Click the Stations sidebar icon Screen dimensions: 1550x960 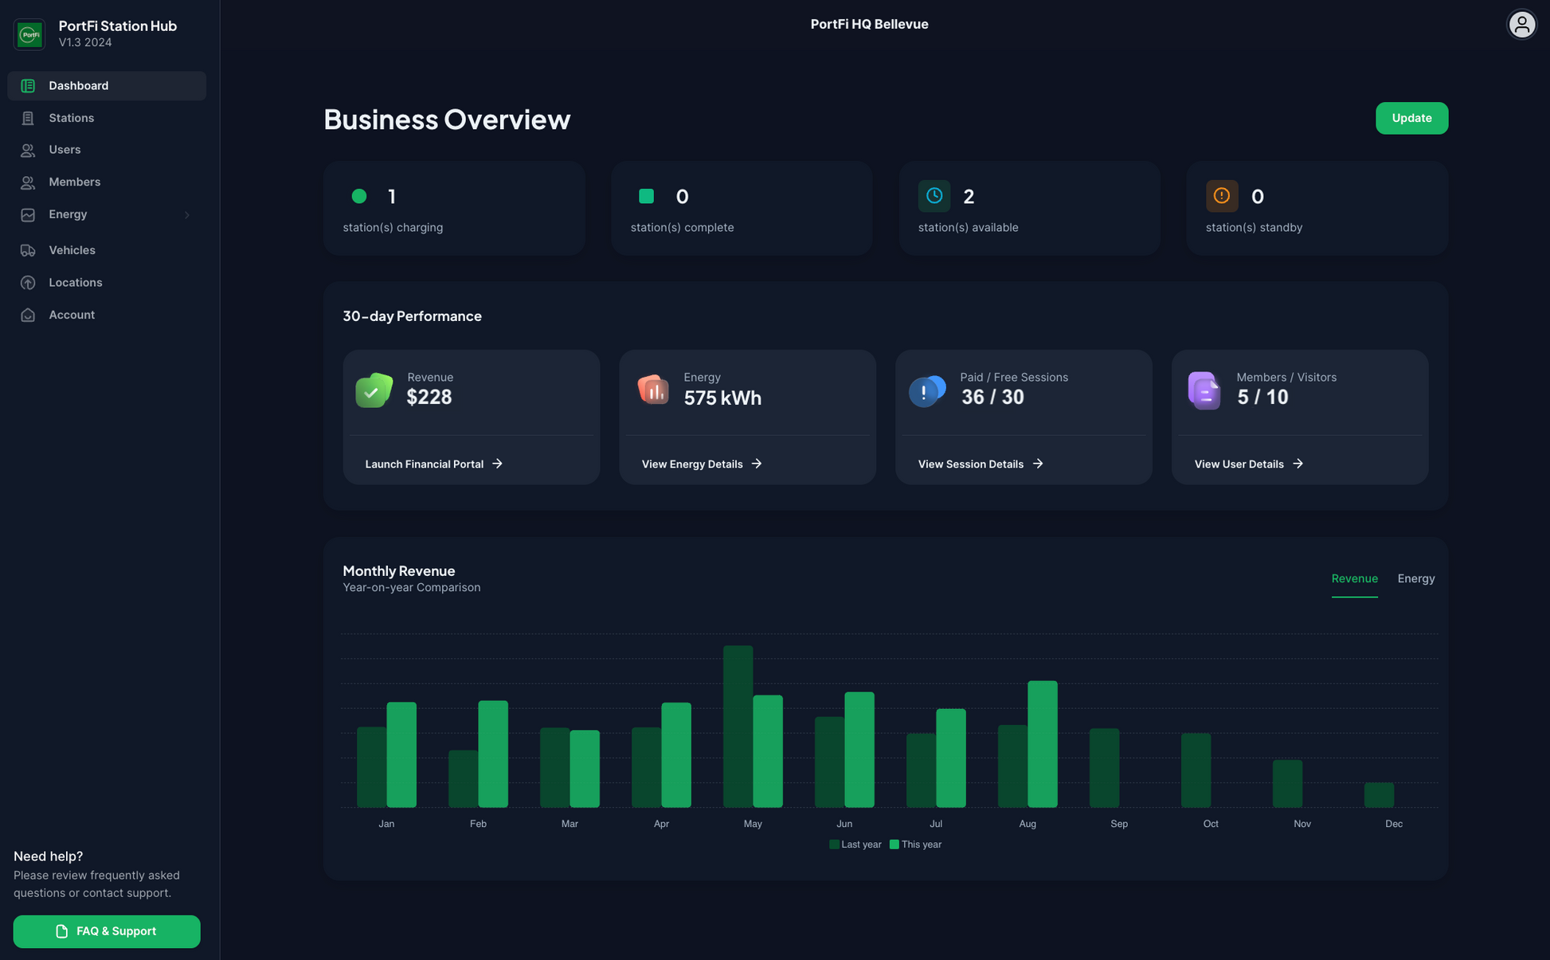(28, 118)
